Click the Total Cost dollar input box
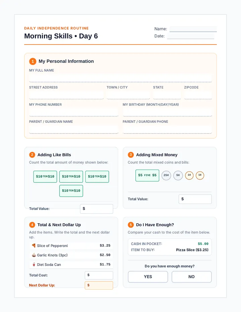Viewport: 241px width, 312px height. 99,275
